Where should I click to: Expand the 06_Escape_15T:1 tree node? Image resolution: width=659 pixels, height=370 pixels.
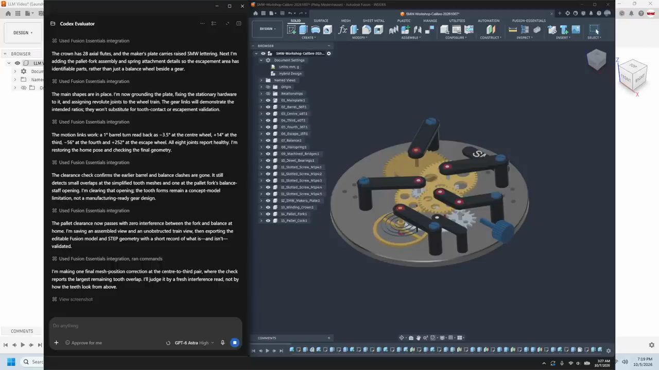[261, 134]
